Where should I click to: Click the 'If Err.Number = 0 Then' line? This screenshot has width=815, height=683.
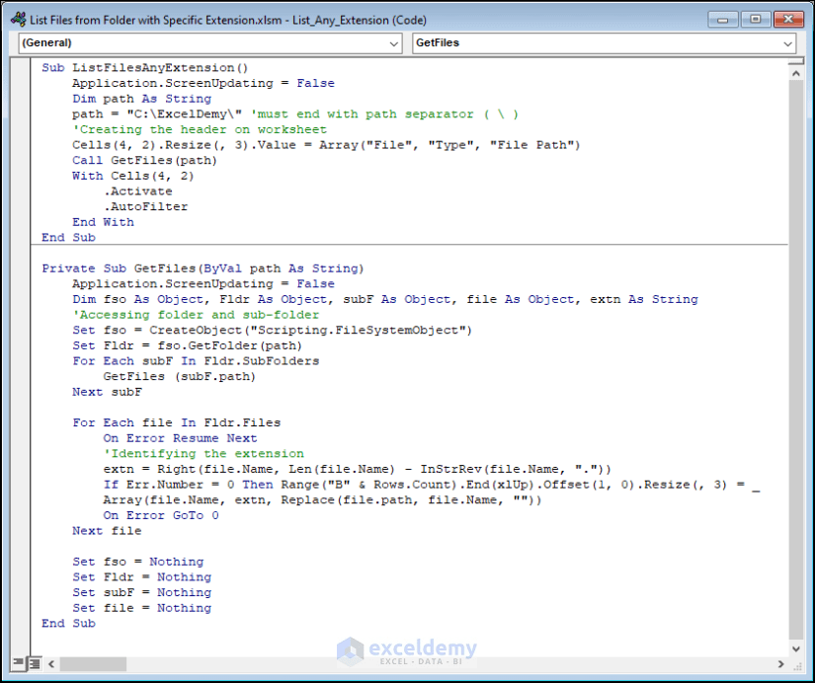coord(432,485)
